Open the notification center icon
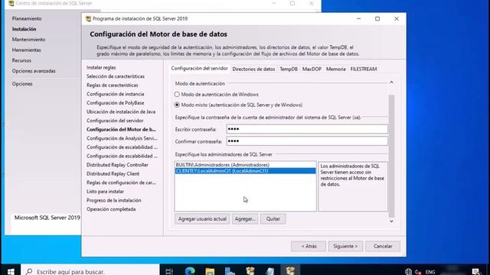This screenshot has width=490, height=275. pos(476,272)
